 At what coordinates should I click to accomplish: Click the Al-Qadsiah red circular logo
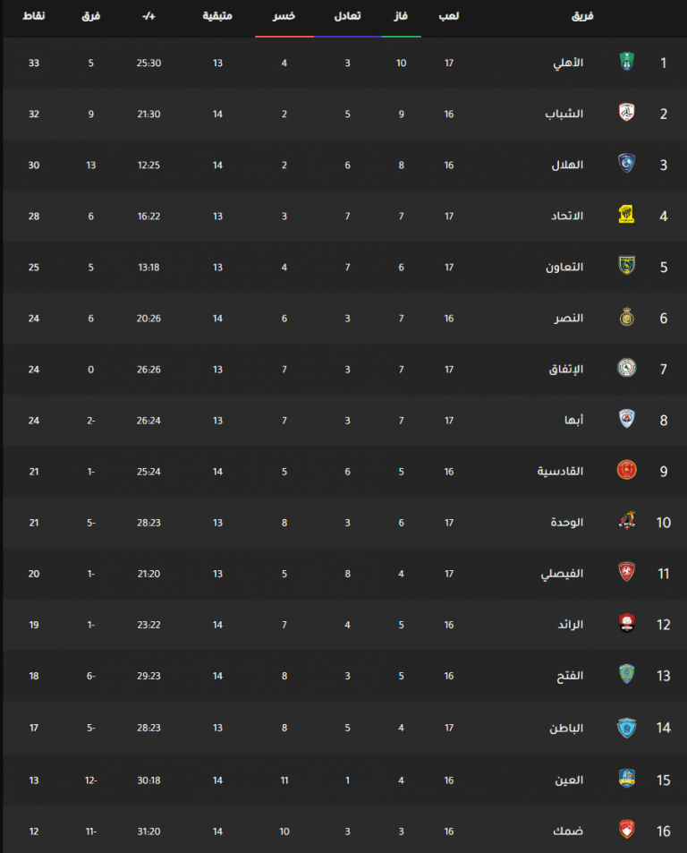pyautogui.click(x=627, y=470)
